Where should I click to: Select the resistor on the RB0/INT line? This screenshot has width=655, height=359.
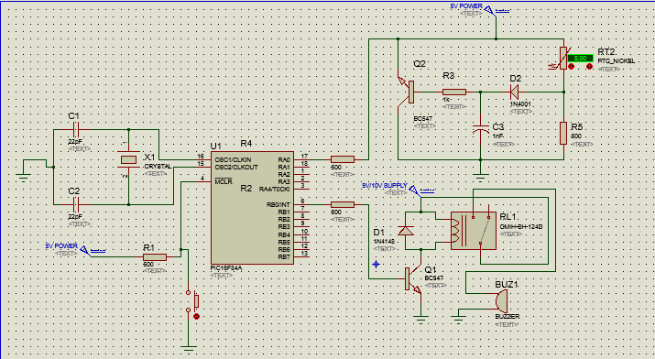(343, 204)
